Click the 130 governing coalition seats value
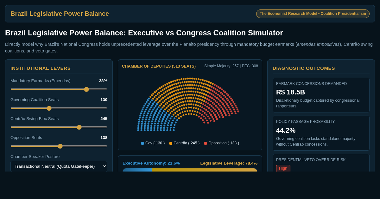This screenshot has width=380, height=199. 104,99
